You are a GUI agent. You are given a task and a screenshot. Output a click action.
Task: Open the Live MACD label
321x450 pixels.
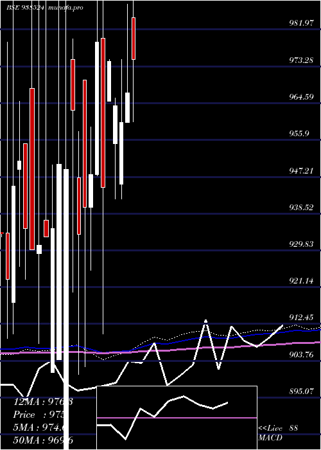(270, 433)
